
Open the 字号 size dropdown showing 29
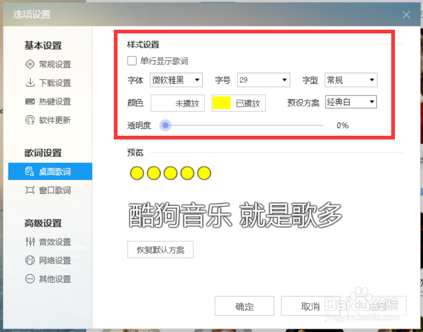point(264,80)
